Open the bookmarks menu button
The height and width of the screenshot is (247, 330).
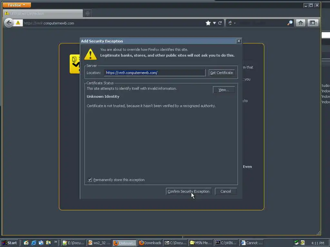click(313, 23)
